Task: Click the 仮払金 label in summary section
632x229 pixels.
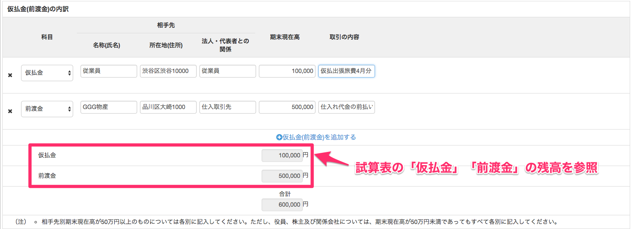Action: point(47,156)
